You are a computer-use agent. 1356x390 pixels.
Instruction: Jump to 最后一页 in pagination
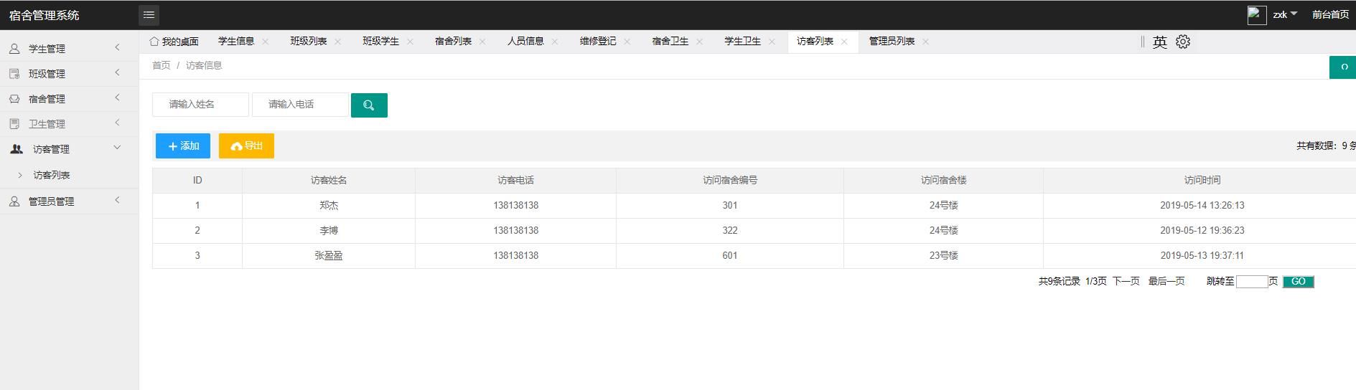[x=1166, y=281]
